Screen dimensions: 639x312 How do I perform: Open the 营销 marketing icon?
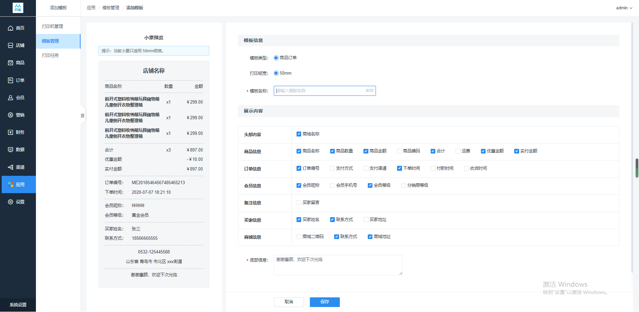11,115
